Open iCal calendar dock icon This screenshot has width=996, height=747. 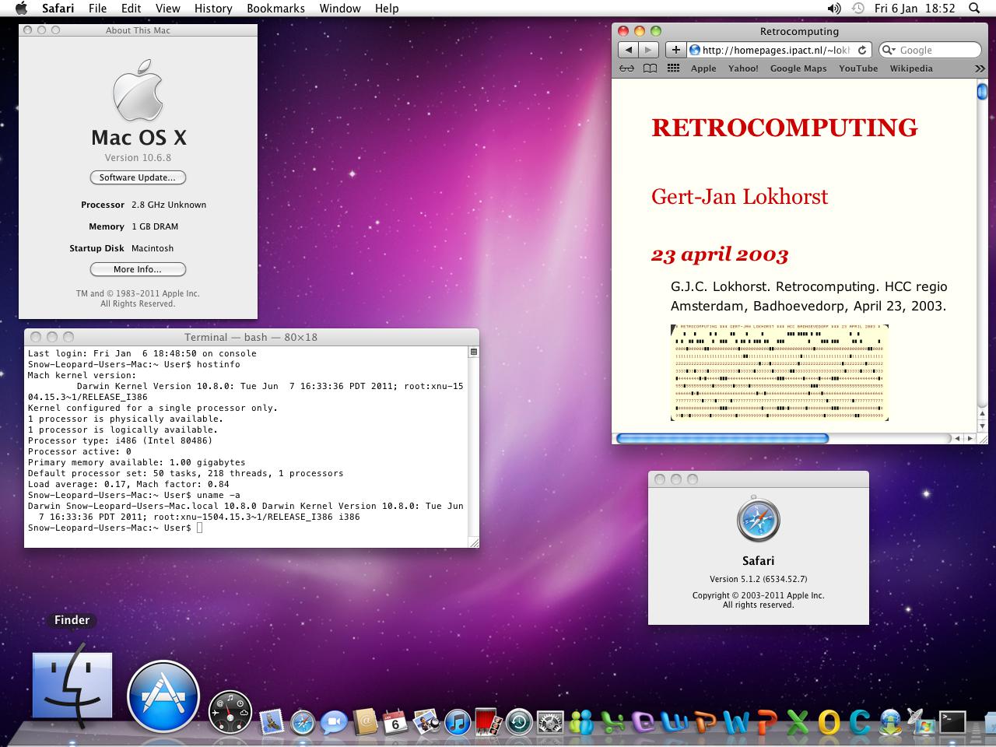pyautogui.click(x=395, y=722)
